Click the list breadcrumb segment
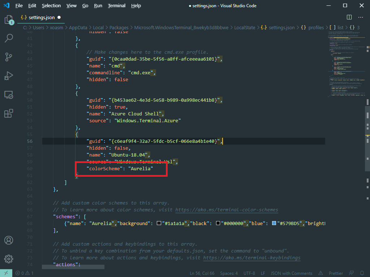Screen dimensions: 370x277 pos(336,27)
